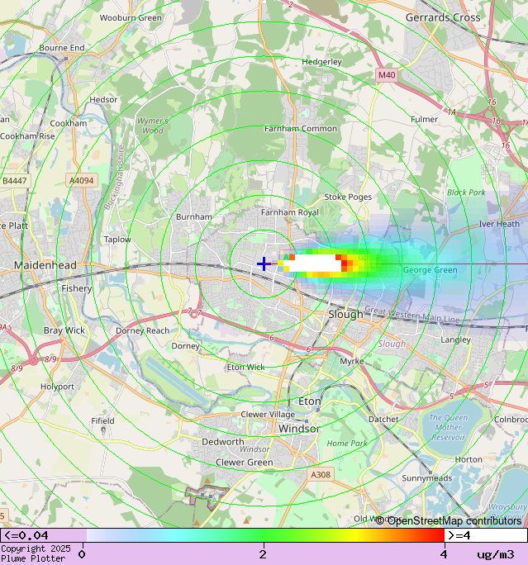
Task: Click the 'Wooburn Green' label
Action: pos(131,17)
